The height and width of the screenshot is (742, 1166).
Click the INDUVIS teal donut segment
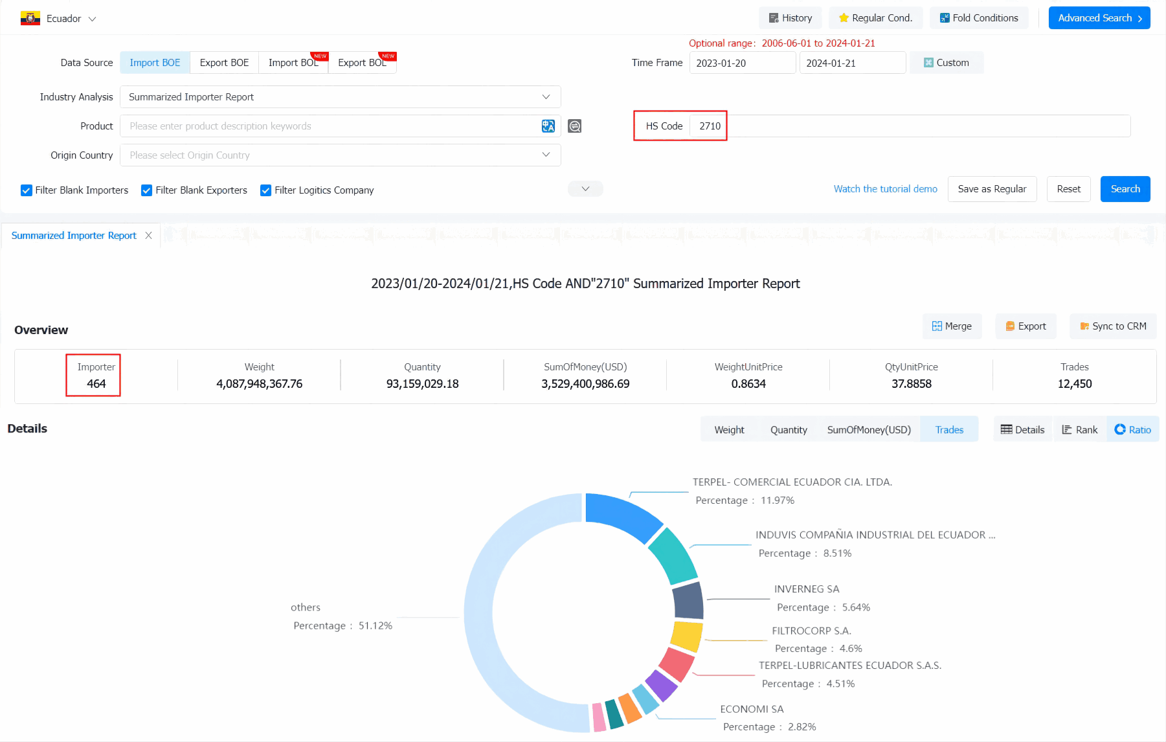pyautogui.click(x=675, y=556)
